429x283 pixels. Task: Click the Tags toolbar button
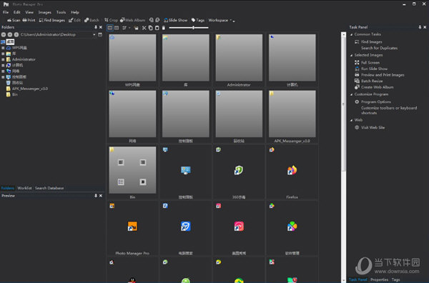198,20
